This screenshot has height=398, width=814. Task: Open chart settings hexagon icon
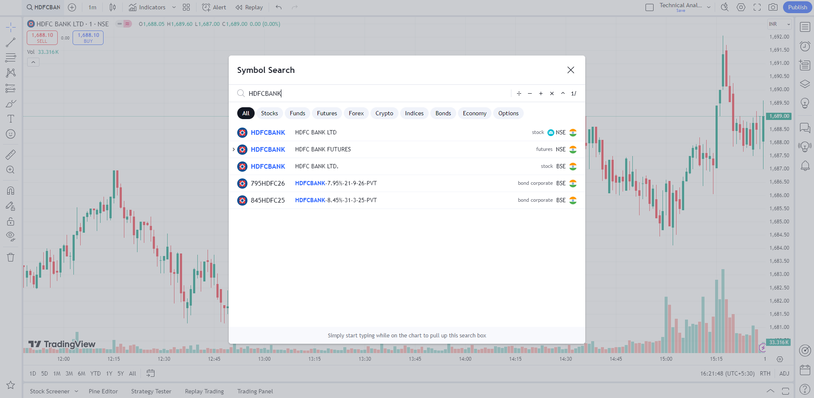741,7
